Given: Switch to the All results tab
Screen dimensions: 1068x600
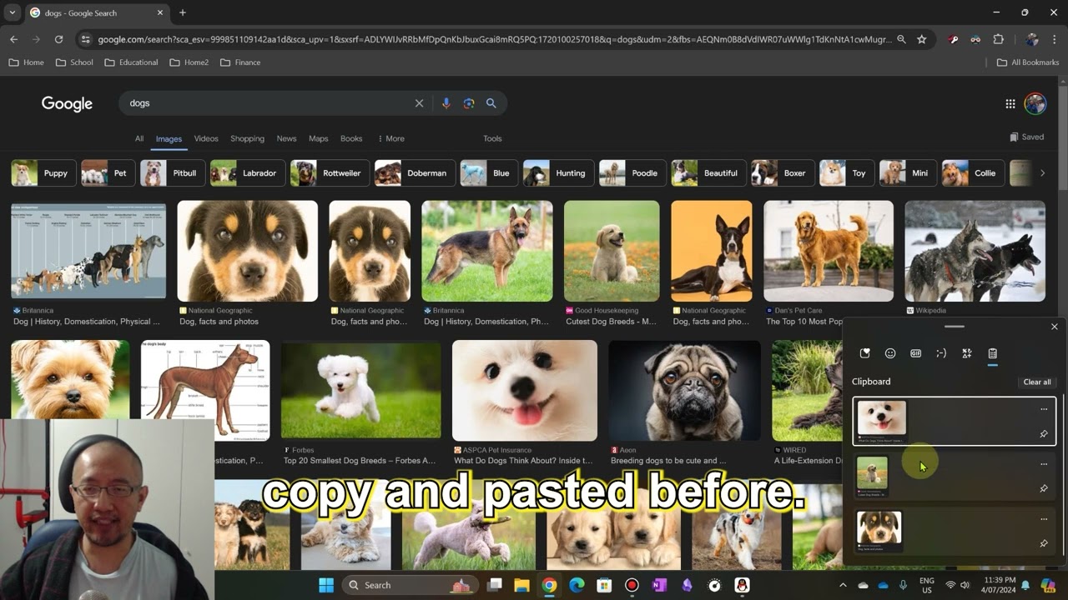Looking at the screenshot, I should [x=139, y=138].
